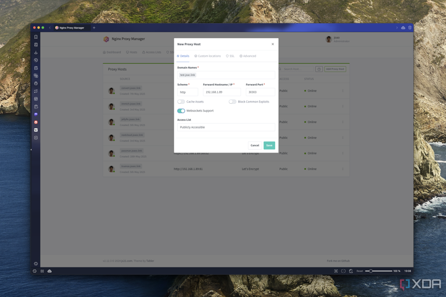The height and width of the screenshot is (297, 446).
Task: Switch to the Custom locations tab
Action: (x=208, y=56)
